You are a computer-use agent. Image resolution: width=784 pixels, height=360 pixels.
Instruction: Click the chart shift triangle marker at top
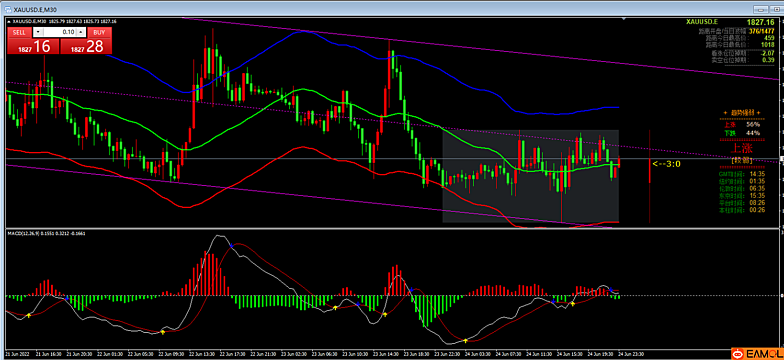point(624,19)
